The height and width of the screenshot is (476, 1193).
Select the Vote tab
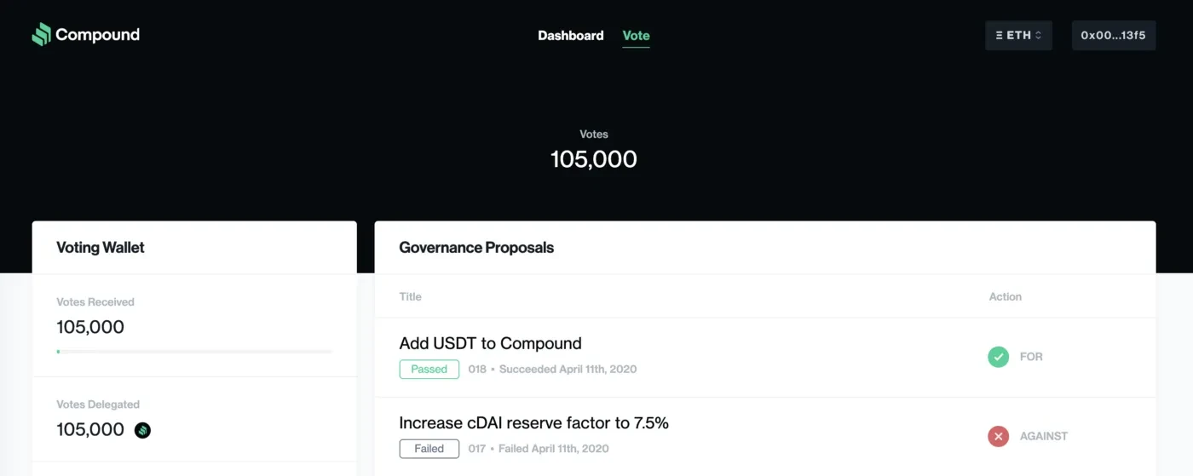pyautogui.click(x=636, y=36)
